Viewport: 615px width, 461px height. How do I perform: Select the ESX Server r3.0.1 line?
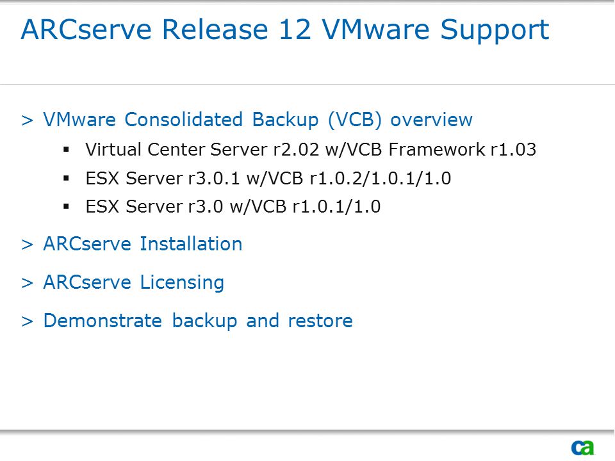point(268,179)
